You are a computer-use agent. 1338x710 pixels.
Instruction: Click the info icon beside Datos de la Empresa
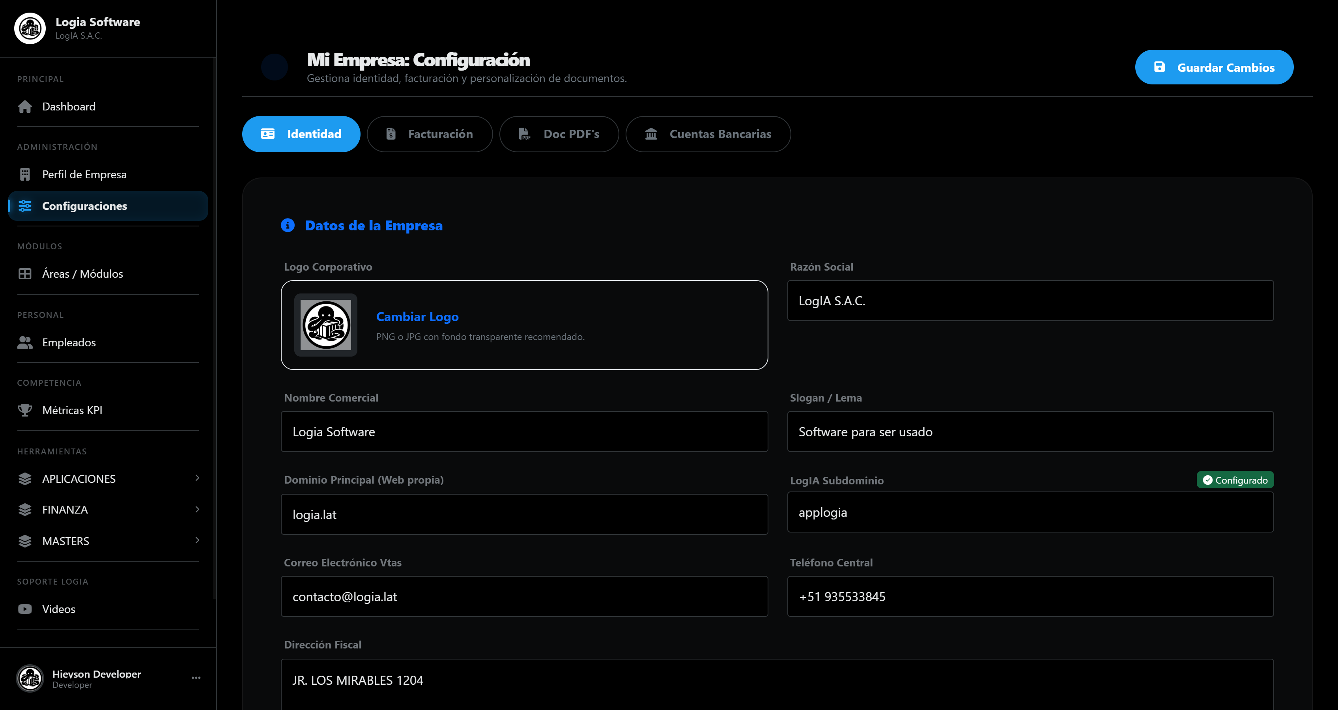[288, 225]
